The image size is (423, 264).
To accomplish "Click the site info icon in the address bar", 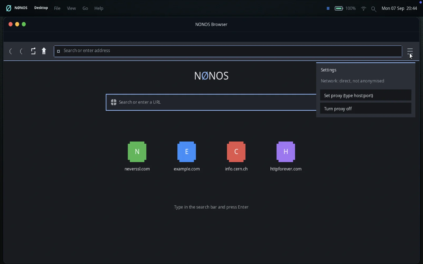I will 58,51.
